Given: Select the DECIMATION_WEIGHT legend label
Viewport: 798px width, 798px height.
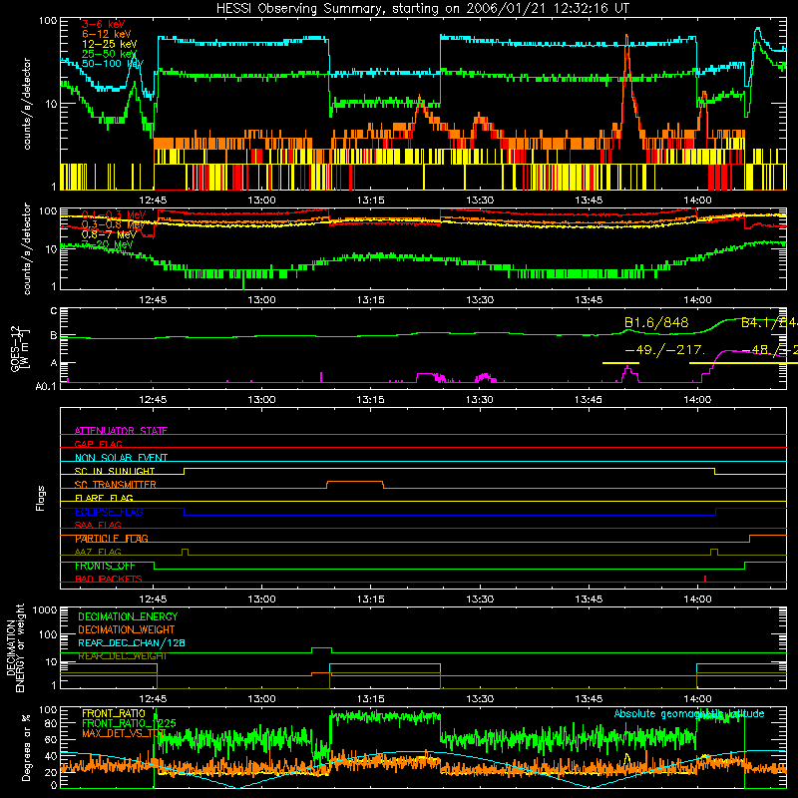Looking at the screenshot, I should click(x=127, y=629).
